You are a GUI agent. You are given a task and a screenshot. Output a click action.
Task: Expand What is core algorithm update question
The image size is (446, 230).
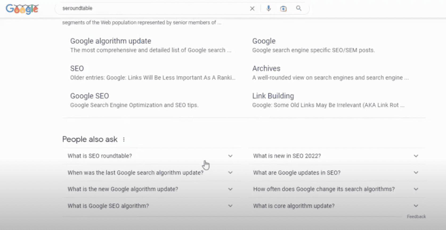point(337,206)
